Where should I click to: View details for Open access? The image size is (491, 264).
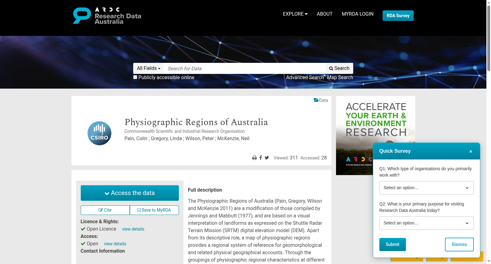(x=115, y=244)
